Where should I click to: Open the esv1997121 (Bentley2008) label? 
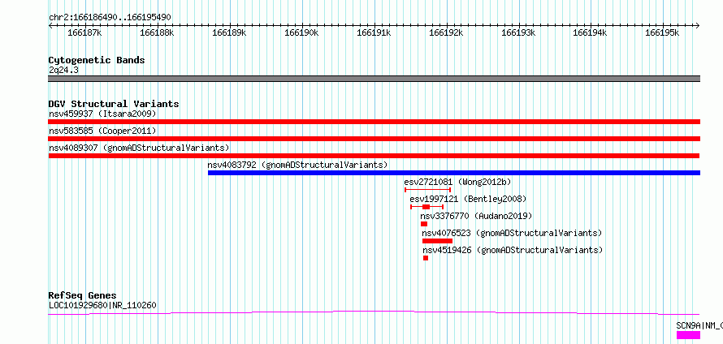click(468, 199)
